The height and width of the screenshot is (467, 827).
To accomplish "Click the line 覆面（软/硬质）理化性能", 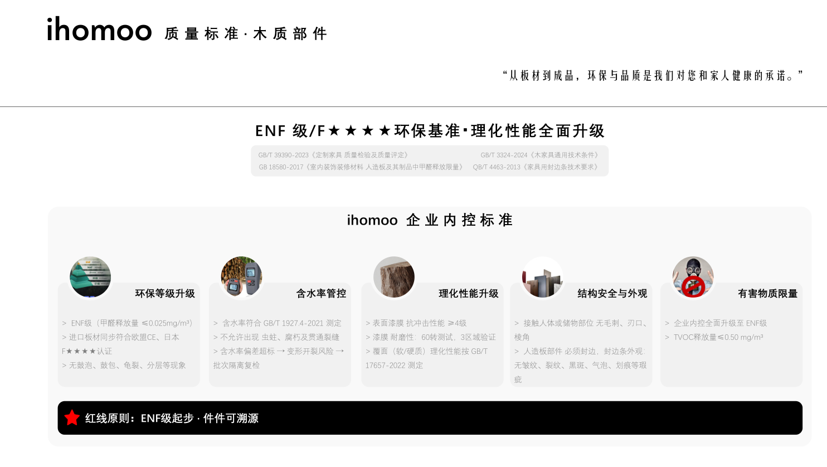I will [x=427, y=358].
